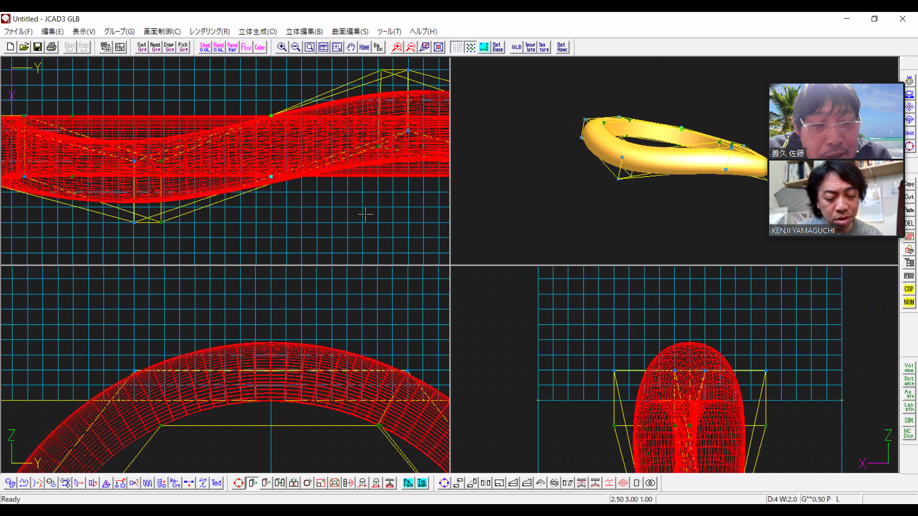
Task: Open the ファイル(F) menu
Action: (x=19, y=32)
